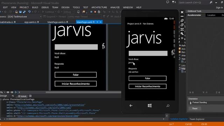The width and height of the screenshot is (224, 126).
Task: Close the MainPage.xaml tab
Action: click(100, 22)
